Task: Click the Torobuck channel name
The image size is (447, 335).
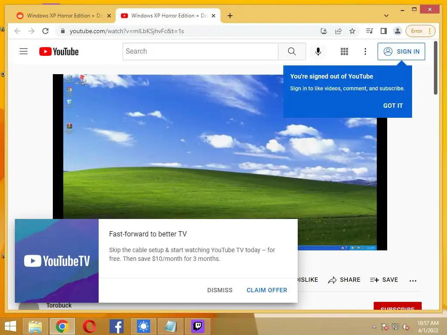Action: (x=59, y=305)
